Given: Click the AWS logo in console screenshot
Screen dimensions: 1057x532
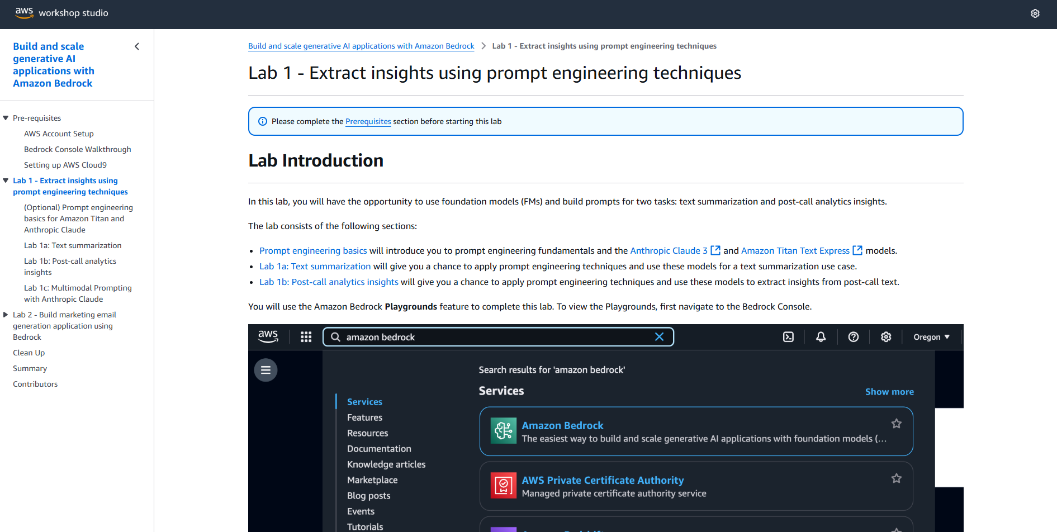Looking at the screenshot, I should coord(268,336).
